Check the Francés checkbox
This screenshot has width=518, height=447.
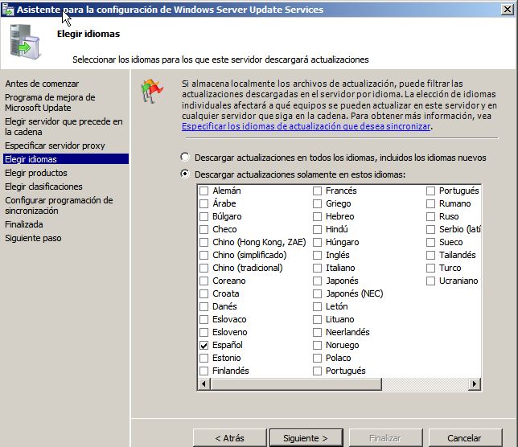pos(317,191)
